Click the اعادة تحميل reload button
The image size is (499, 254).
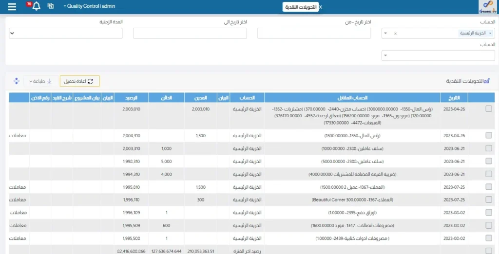pos(79,81)
